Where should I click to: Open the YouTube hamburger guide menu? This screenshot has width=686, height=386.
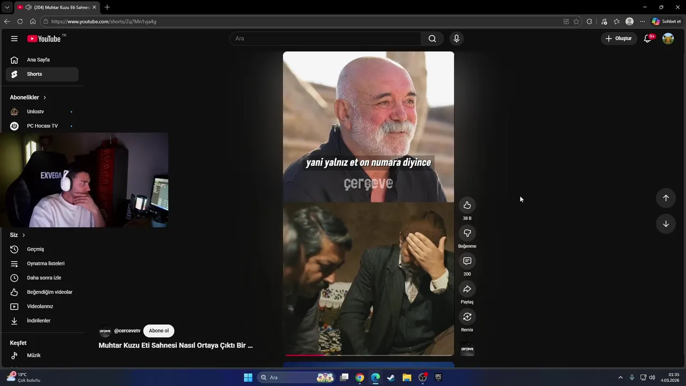14,39
